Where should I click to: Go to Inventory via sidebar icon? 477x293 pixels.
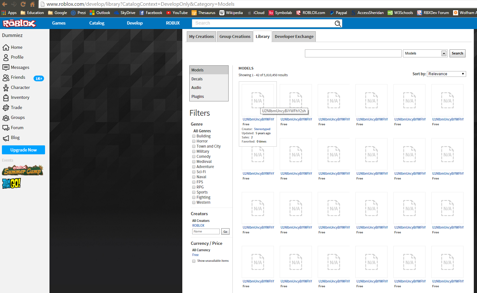click(x=6, y=98)
